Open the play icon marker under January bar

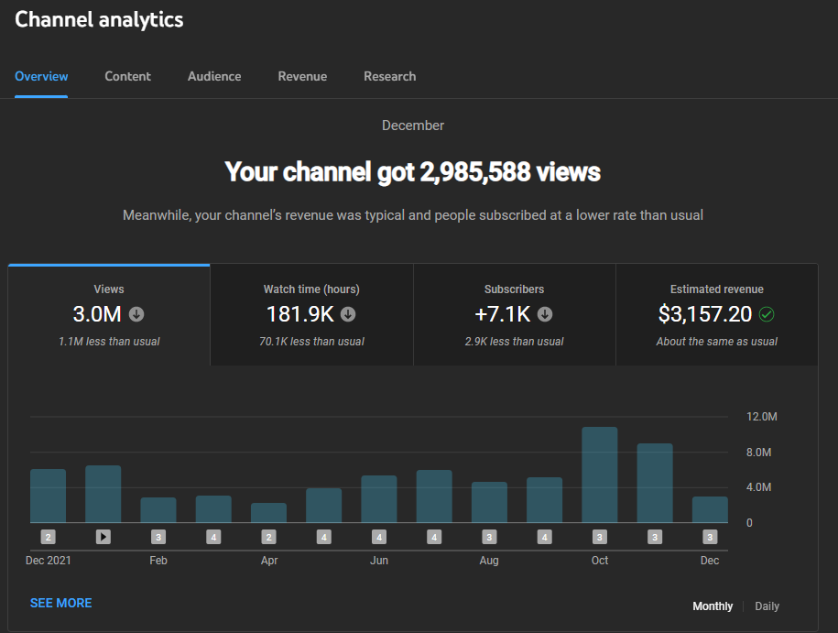tap(103, 537)
